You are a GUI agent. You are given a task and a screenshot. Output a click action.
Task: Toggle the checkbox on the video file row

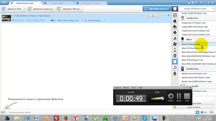click(x=13, y=20)
